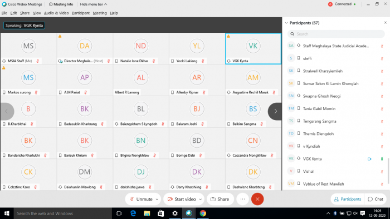Close the Participants panel
The image size is (390, 219).
click(386, 23)
